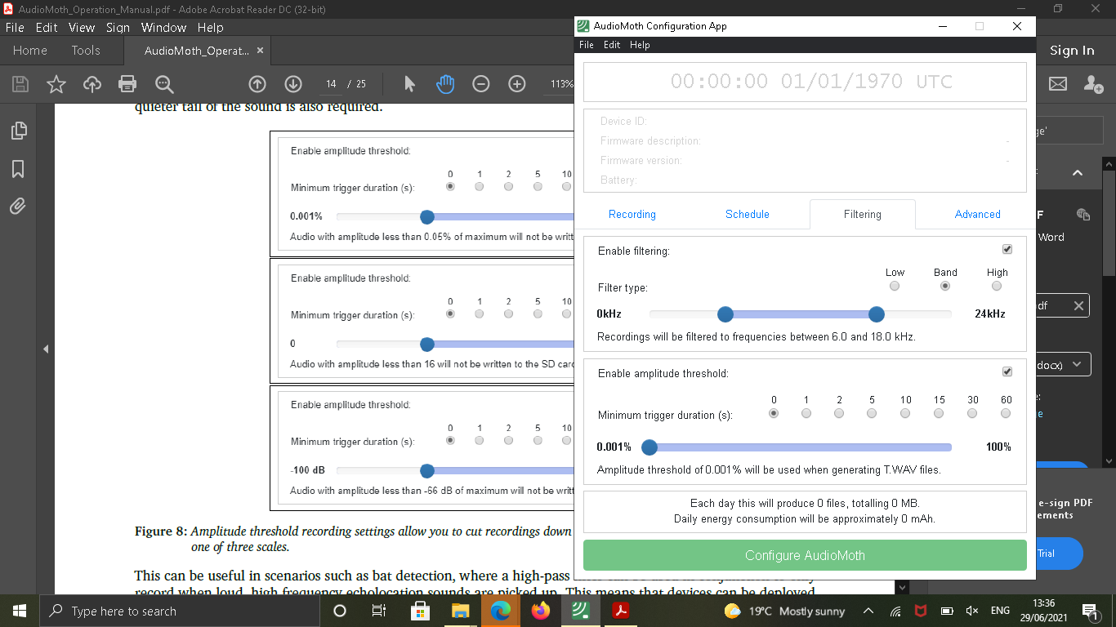Clear selected file with the X icon

tap(1078, 306)
